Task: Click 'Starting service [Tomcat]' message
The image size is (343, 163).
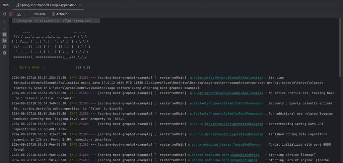Action: click(292, 155)
